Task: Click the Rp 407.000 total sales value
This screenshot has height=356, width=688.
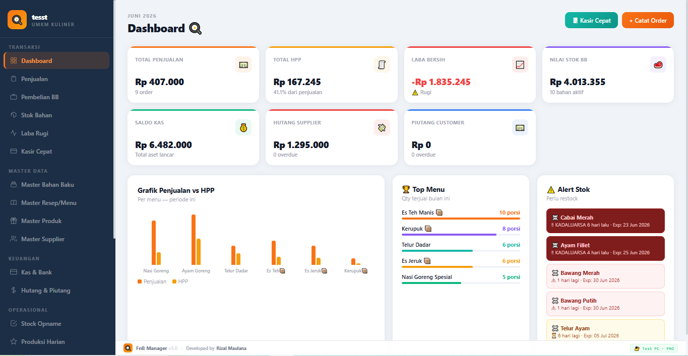Action: click(159, 82)
